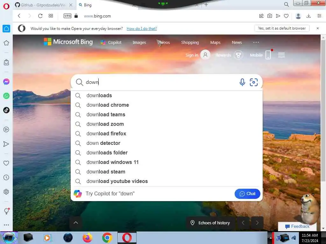The image size is (326, 244).
Task: Open Speed Dial start page grid
Action: [x=51, y=16]
